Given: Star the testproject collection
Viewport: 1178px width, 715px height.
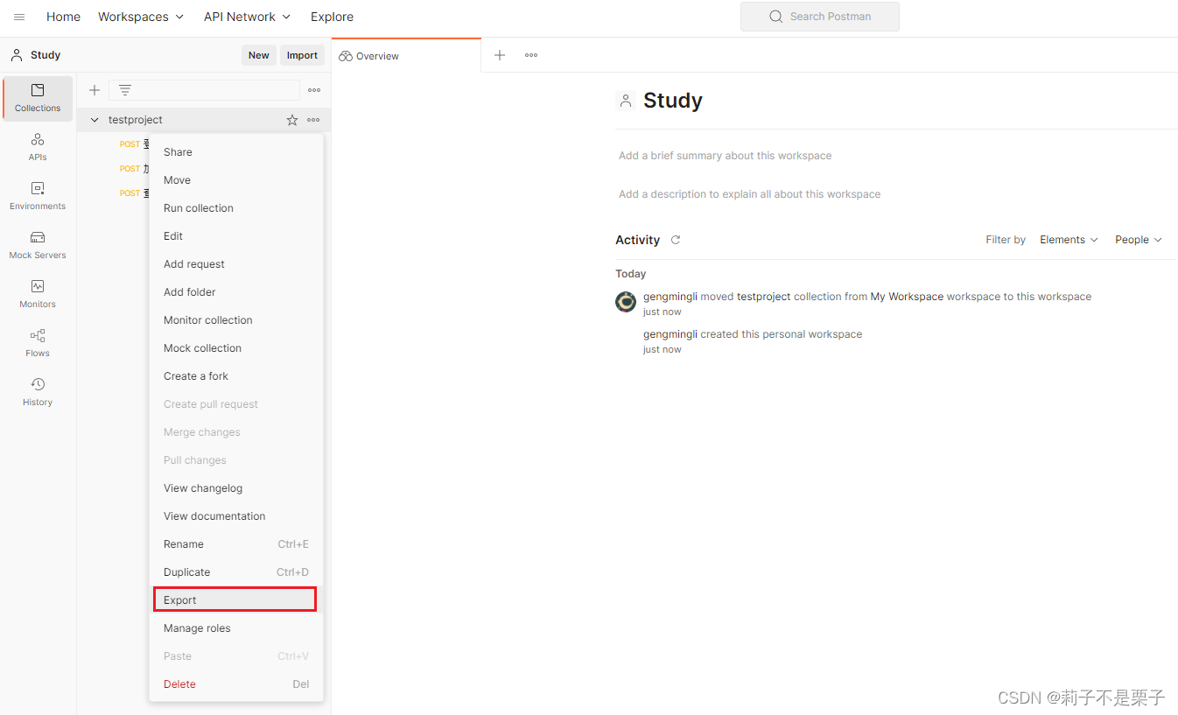Looking at the screenshot, I should pos(292,120).
